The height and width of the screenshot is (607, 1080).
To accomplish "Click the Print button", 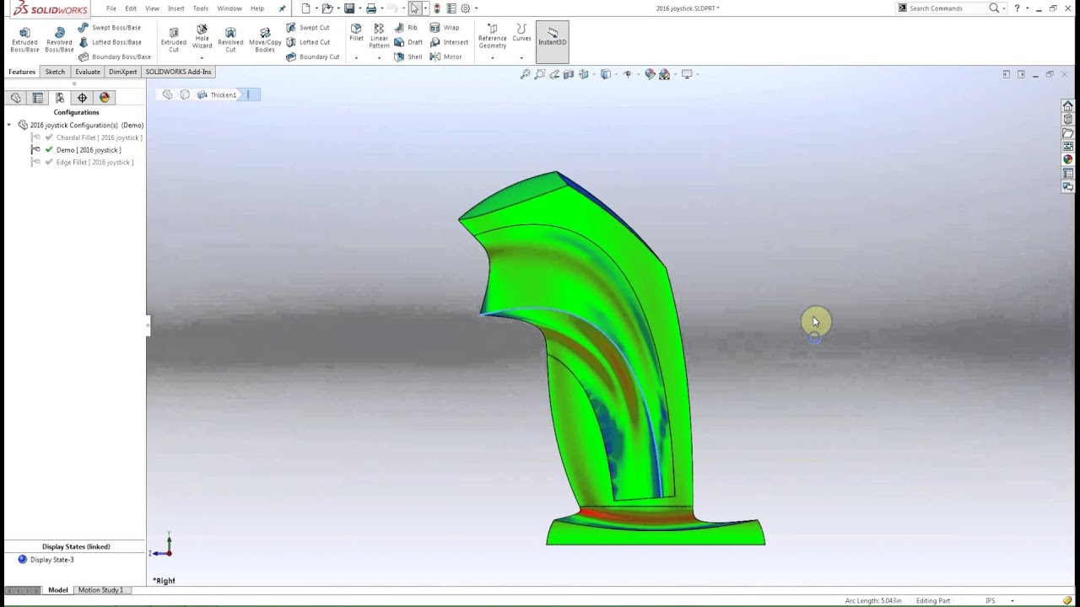I will coord(371,8).
